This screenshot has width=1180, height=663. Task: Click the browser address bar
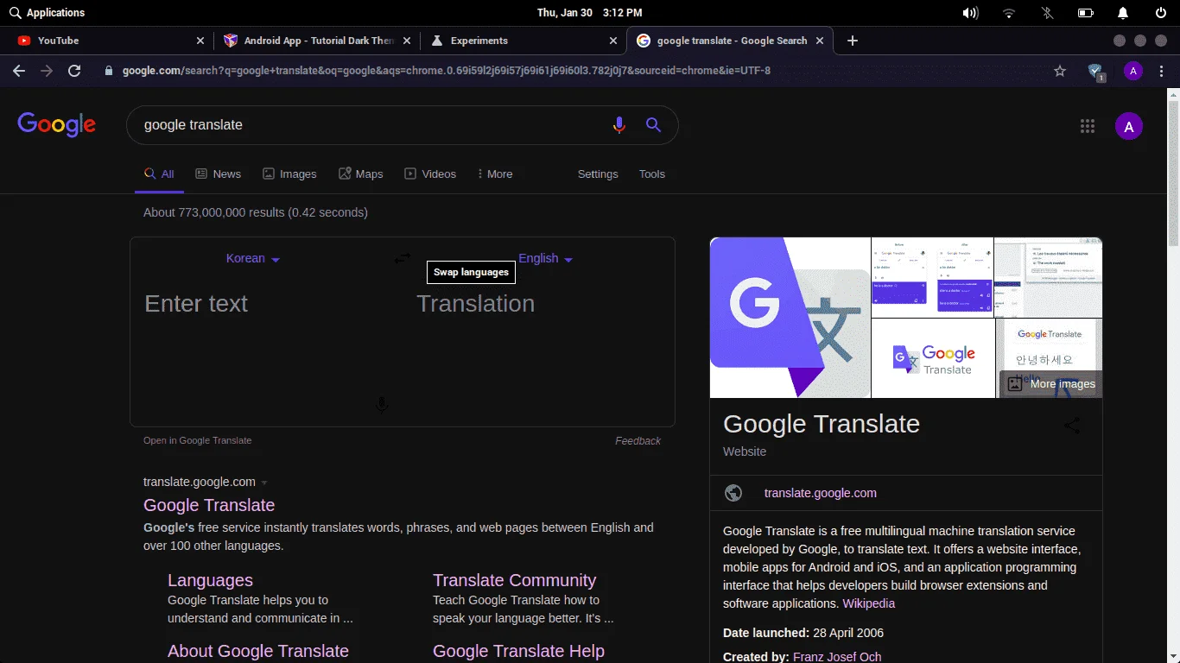tap(570, 71)
